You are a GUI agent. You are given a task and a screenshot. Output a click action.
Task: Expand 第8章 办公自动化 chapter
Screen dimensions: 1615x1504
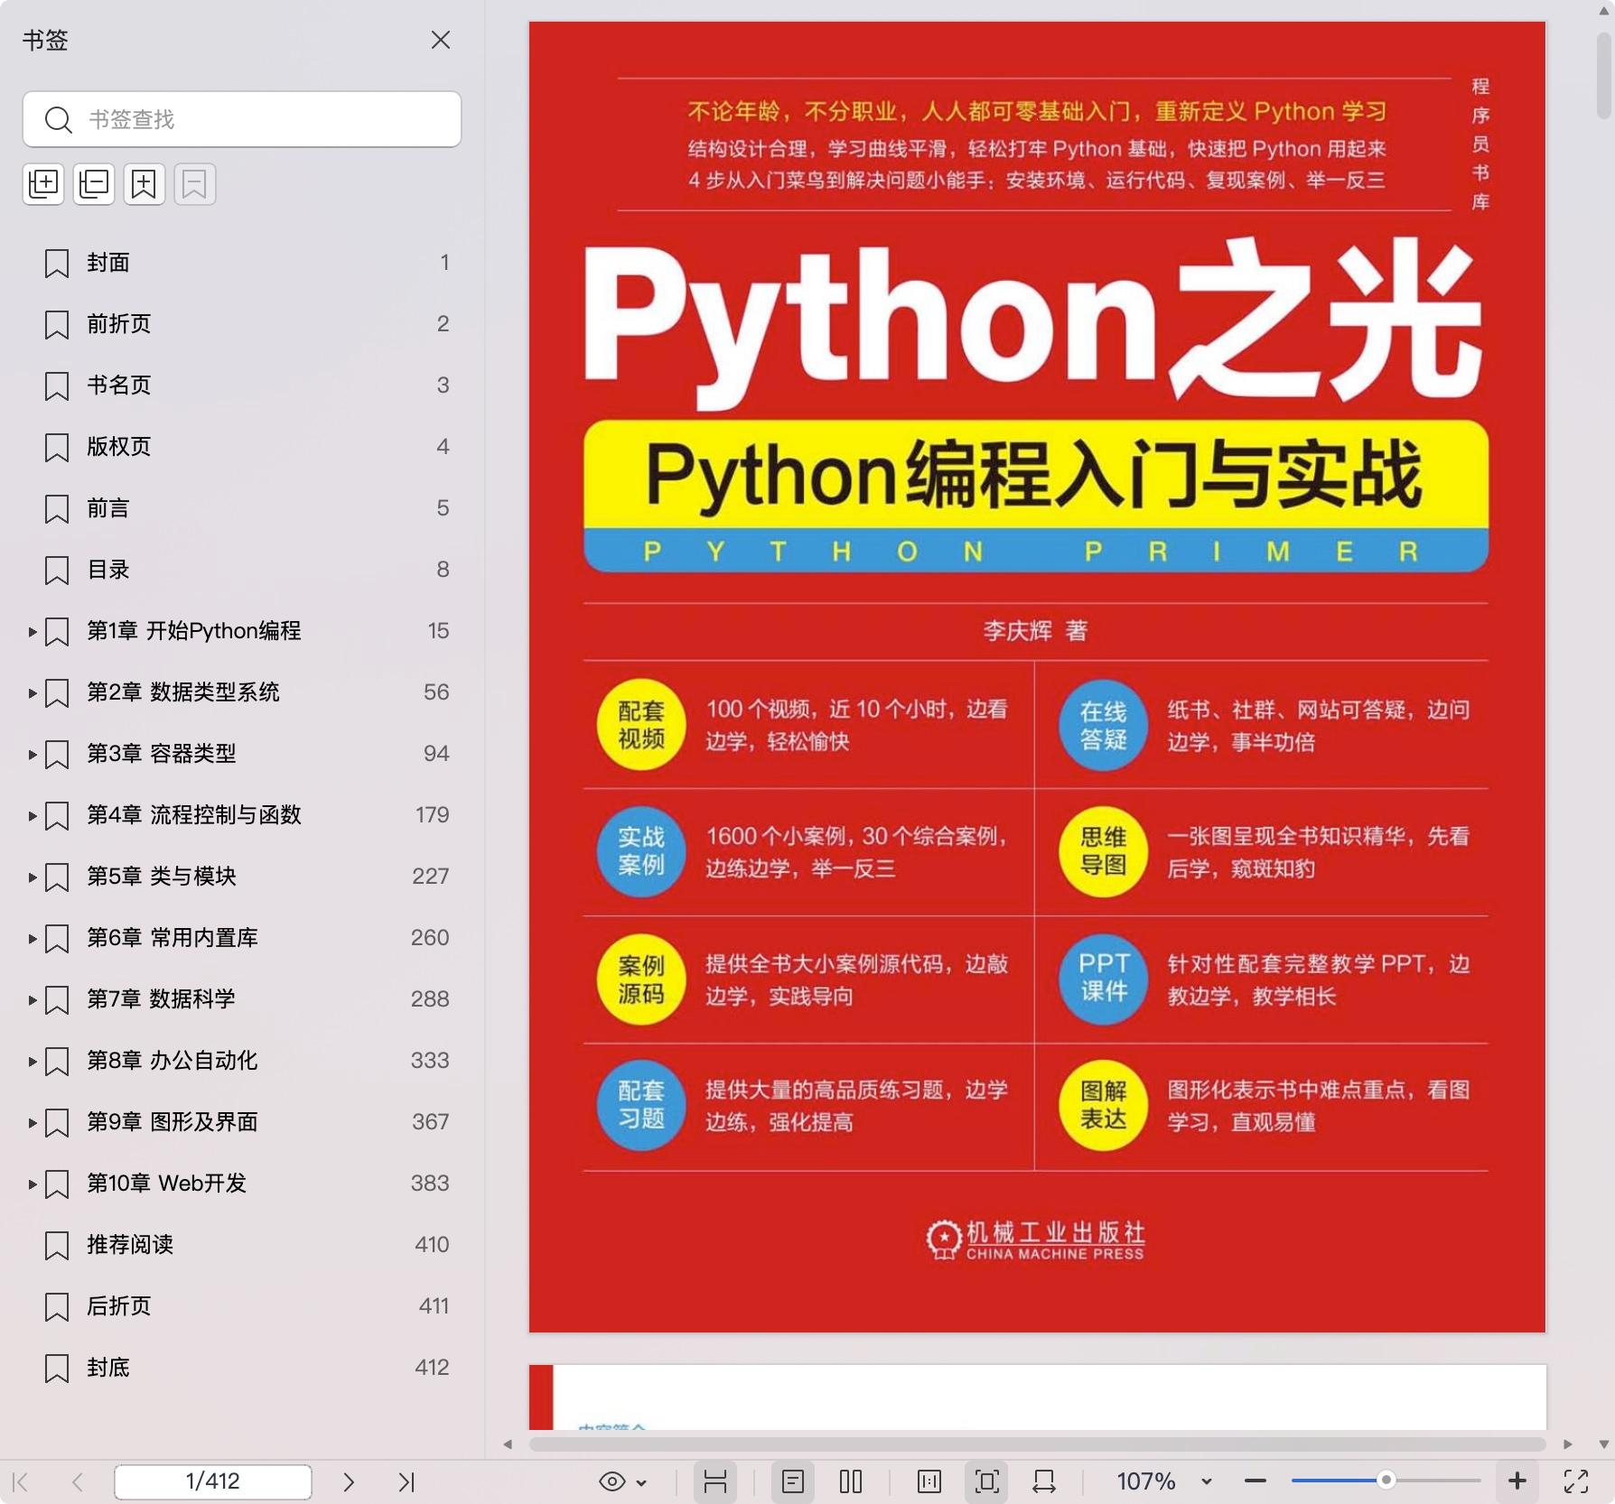[33, 1062]
